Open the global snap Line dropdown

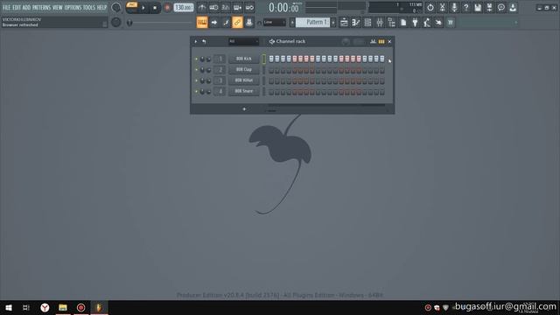(x=274, y=22)
